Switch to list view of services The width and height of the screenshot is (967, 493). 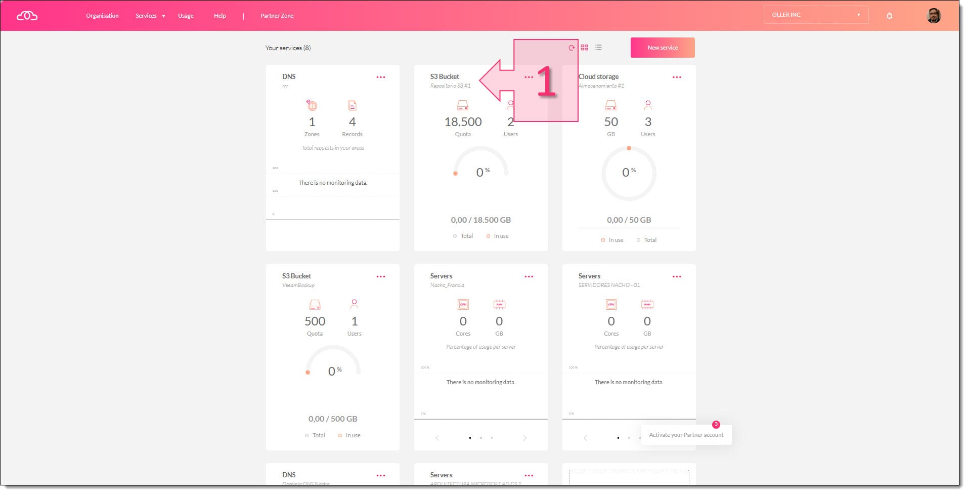(x=598, y=48)
